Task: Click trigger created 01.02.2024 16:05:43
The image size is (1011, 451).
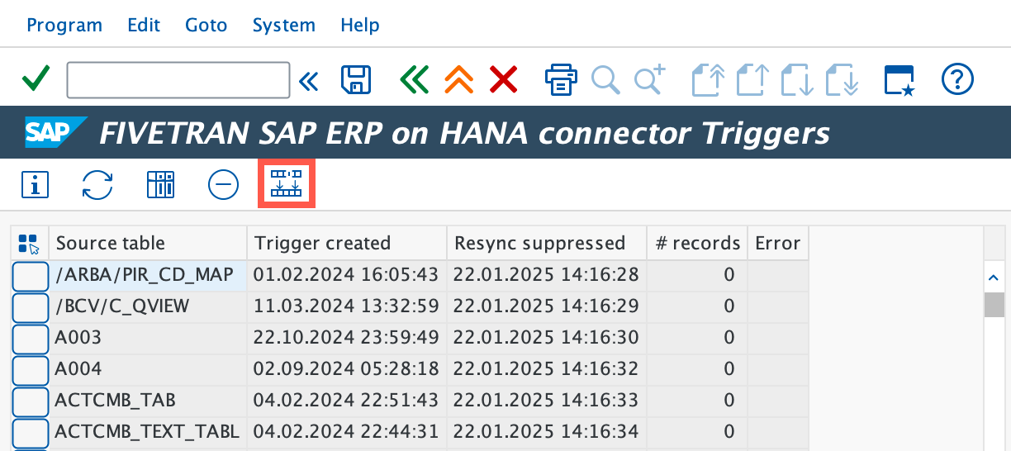Action: 347,276
